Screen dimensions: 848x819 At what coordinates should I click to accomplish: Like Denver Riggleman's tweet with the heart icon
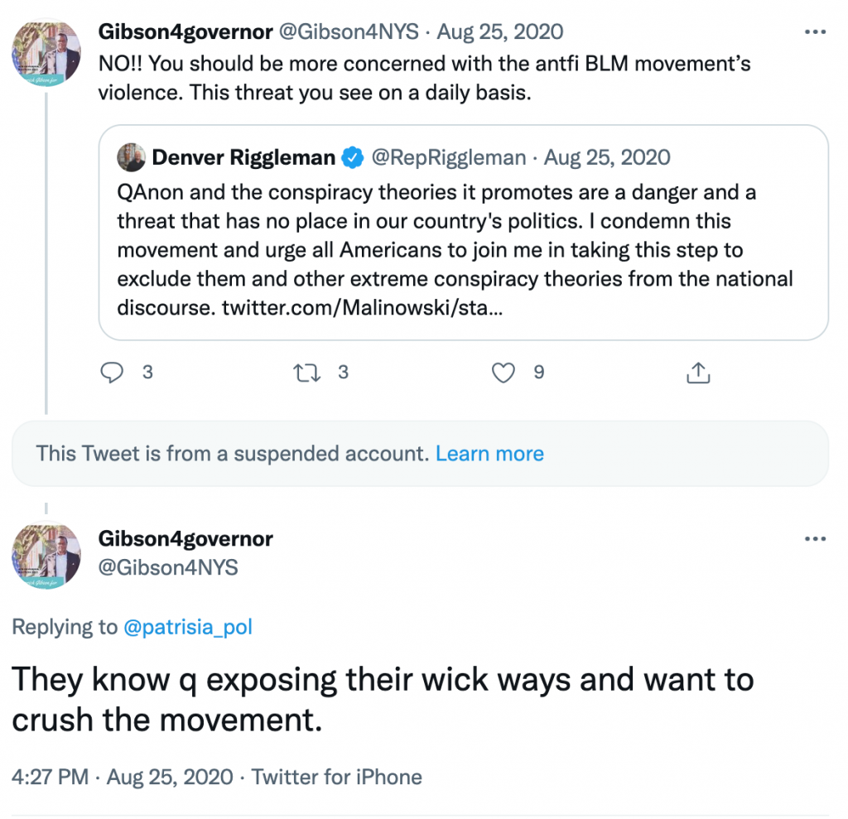click(503, 373)
